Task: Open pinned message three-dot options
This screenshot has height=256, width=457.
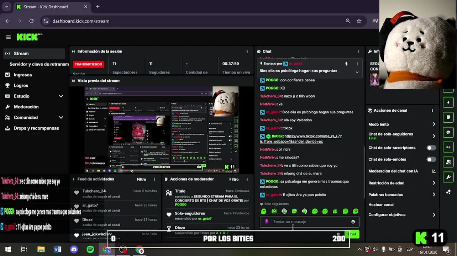Action: point(357,64)
